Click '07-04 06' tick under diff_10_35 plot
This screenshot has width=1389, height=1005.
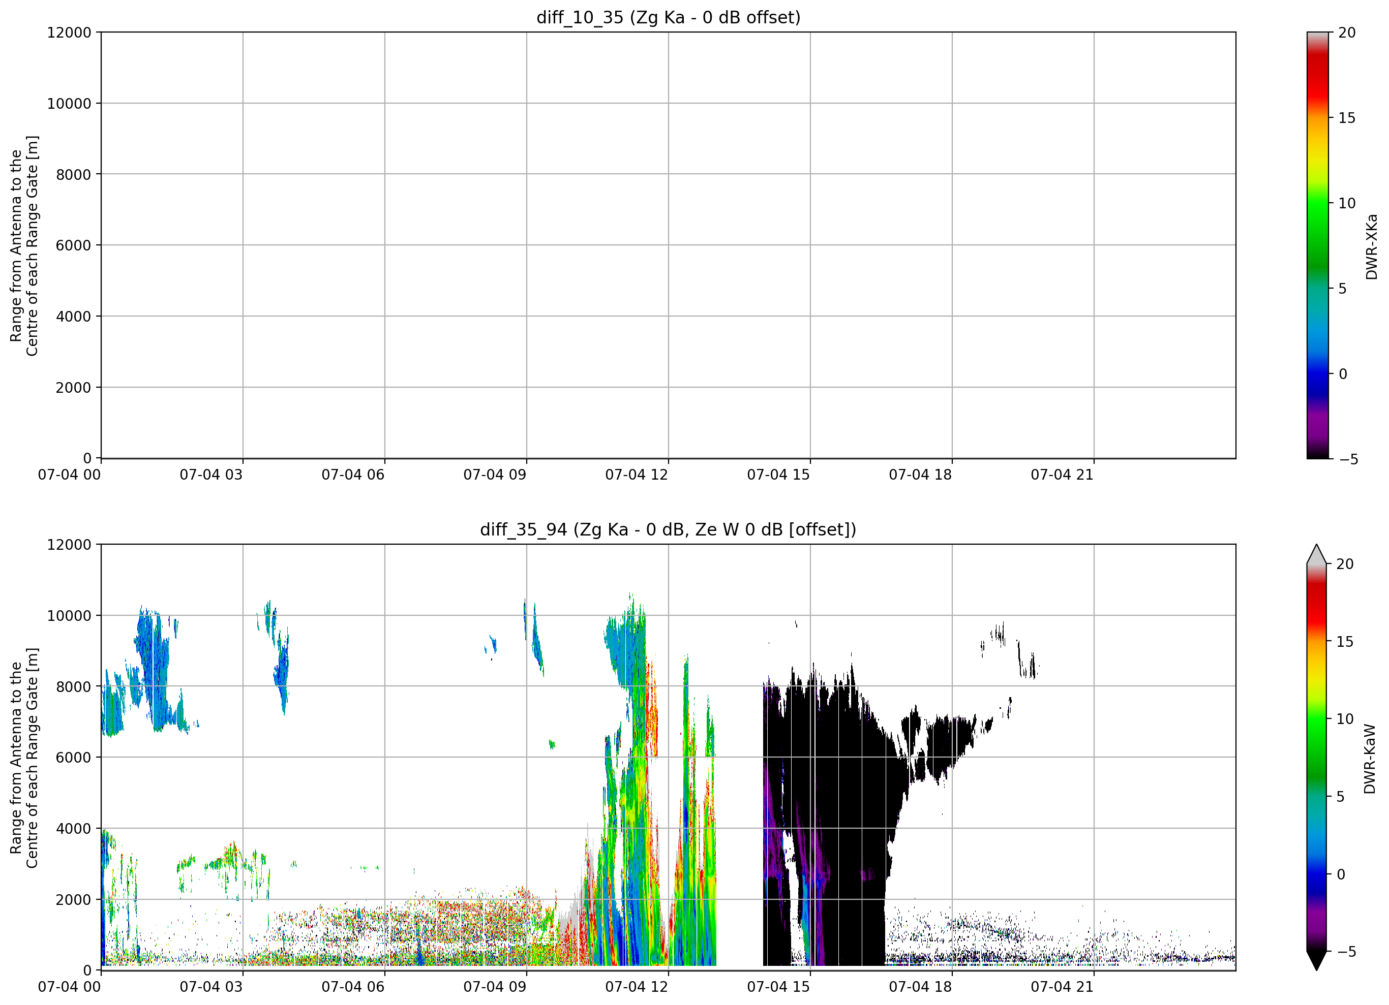[353, 475]
